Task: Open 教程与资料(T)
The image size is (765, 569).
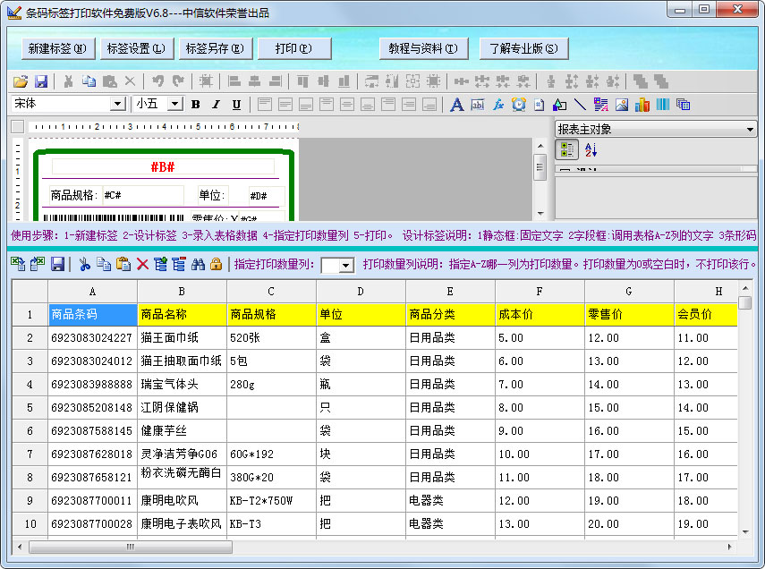Action: pyautogui.click(x=423, y=48)
